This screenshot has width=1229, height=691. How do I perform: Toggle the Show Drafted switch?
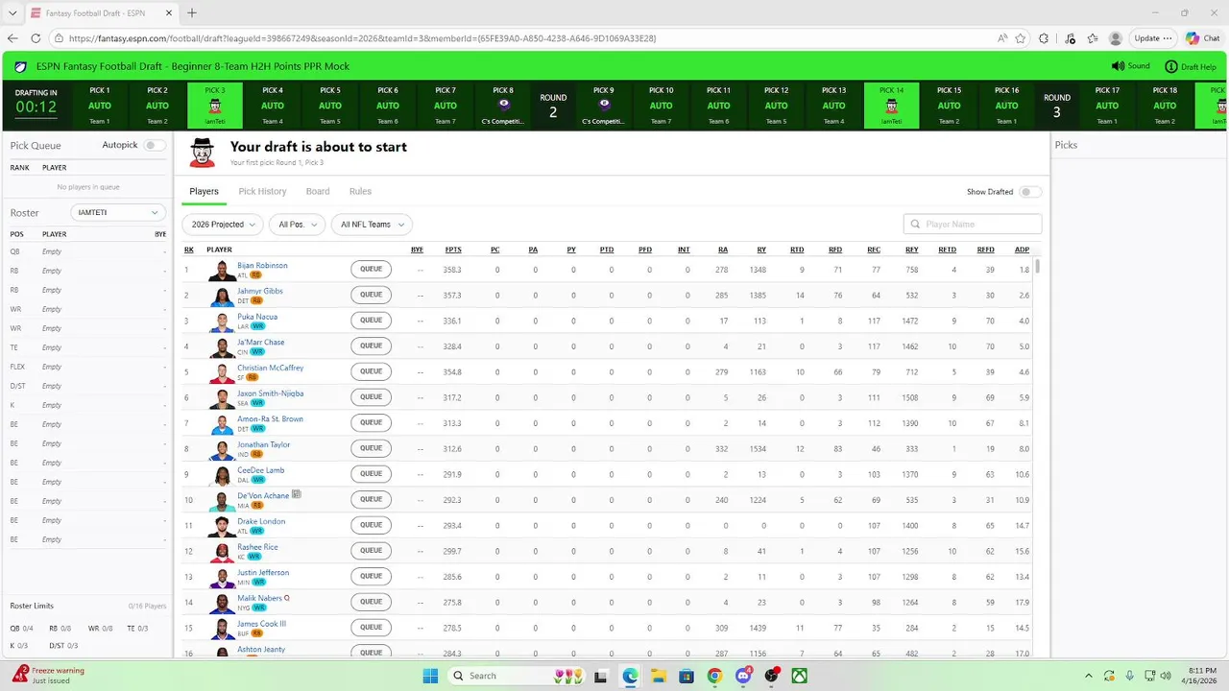pyautogui.click(x=1030, y=192)
